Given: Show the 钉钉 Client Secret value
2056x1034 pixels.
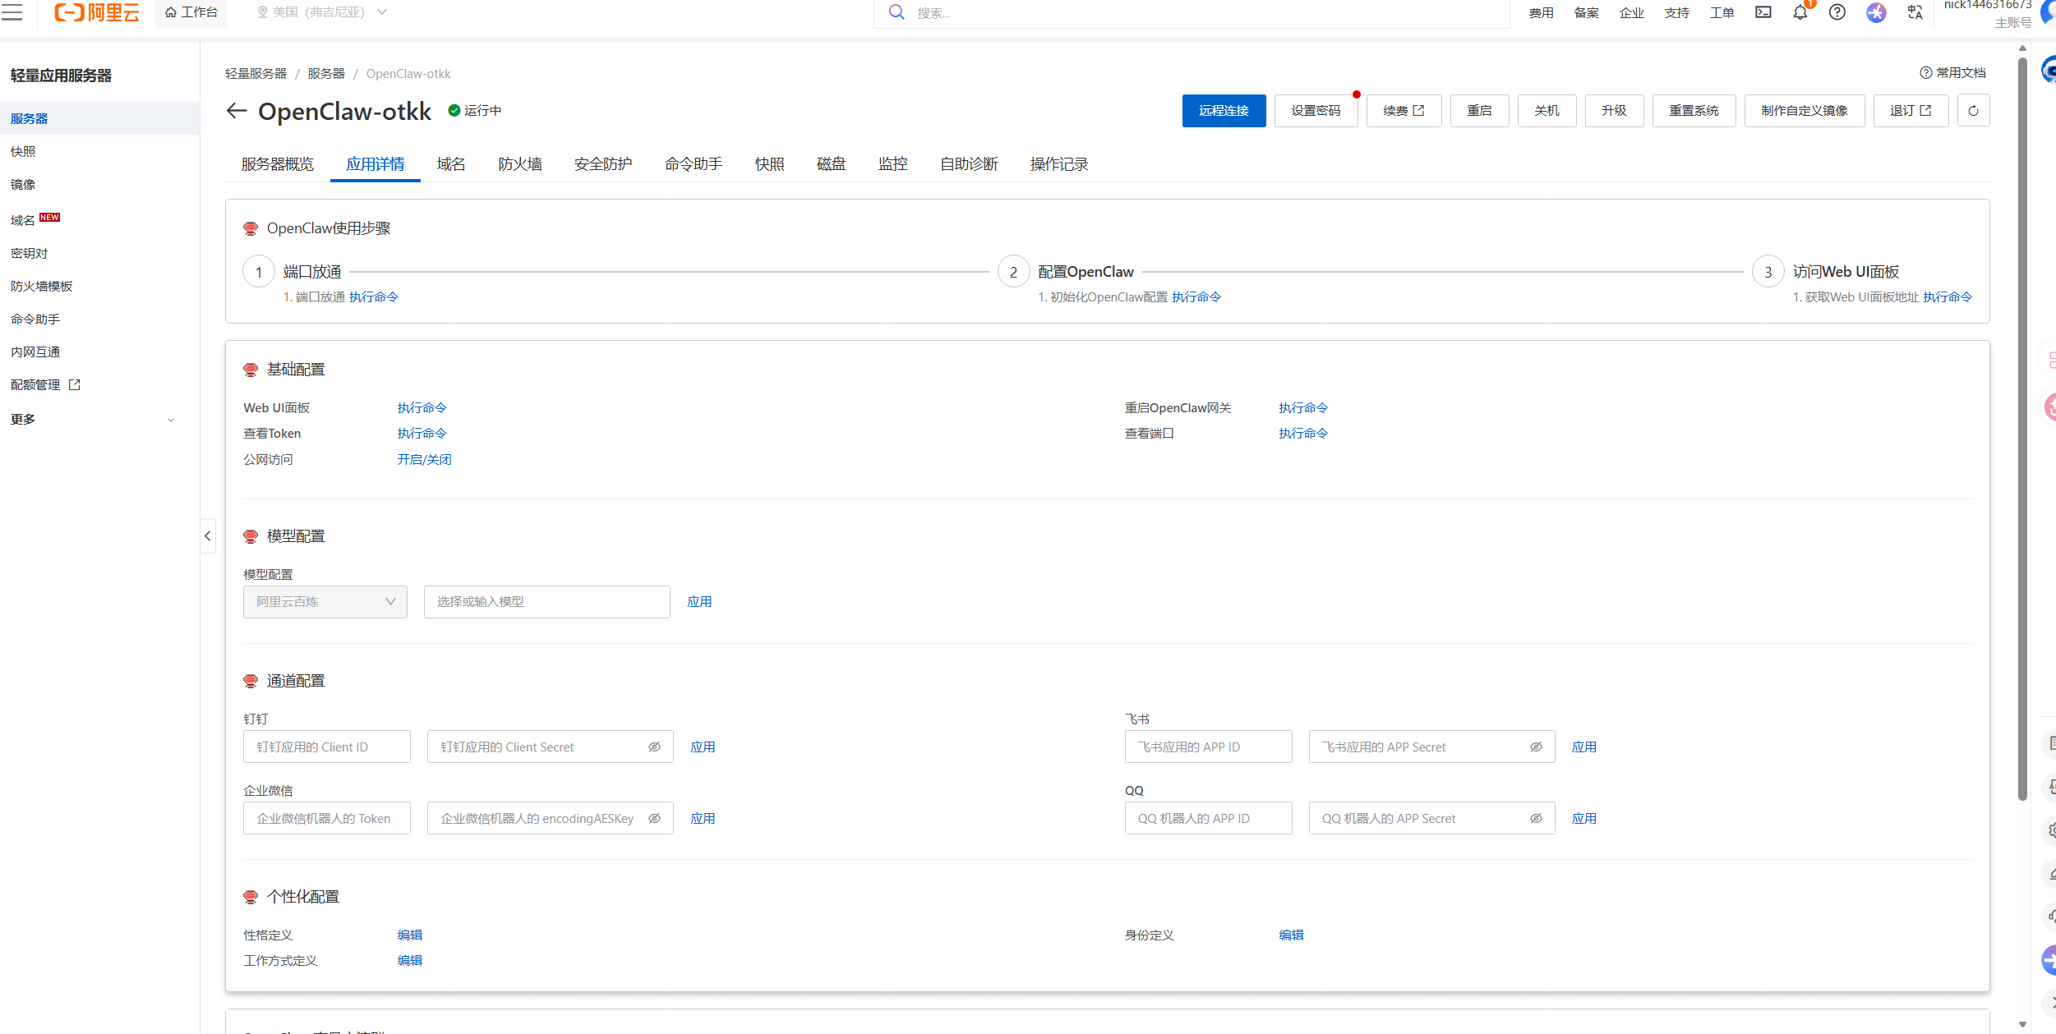Looking at the screenshot, I should [x=654, y=747].
